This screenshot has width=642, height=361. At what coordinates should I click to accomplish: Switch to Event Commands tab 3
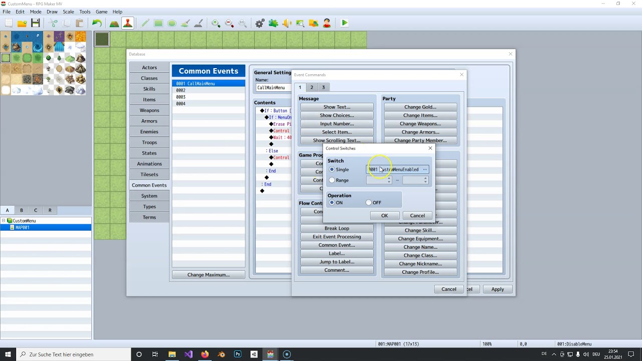[324, 87]
